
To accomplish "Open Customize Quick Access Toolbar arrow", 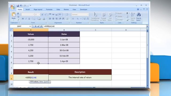I will pyautogui.click(x=30, y=5).
